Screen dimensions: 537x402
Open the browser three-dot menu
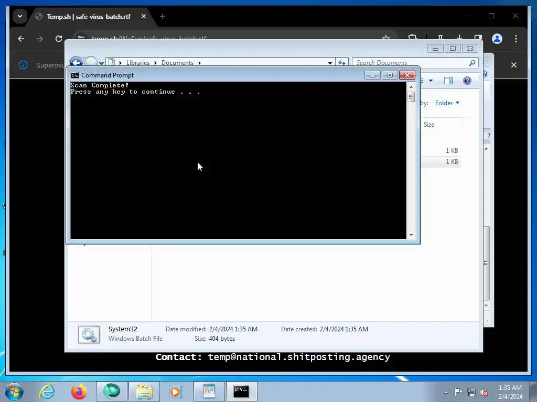516,39
